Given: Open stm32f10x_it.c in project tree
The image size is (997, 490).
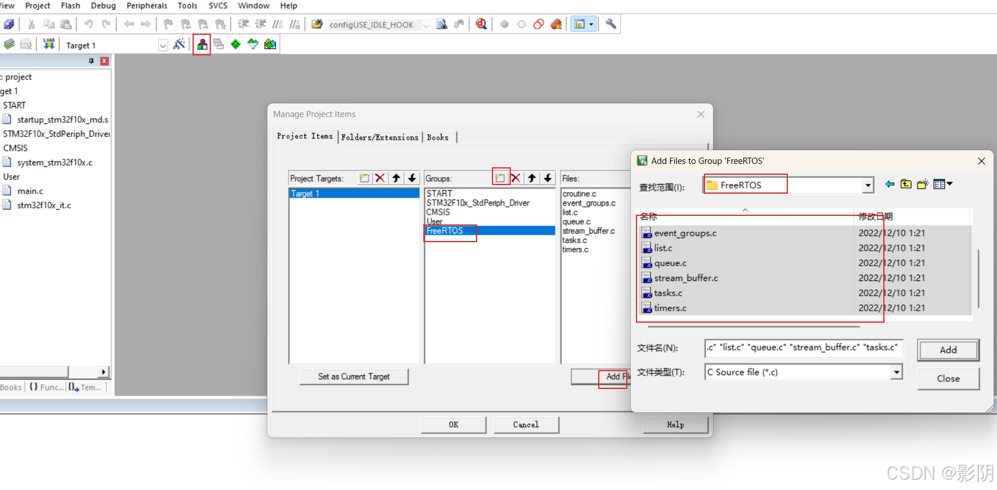Looking at the screenshot, I should (x=44, y=206).
